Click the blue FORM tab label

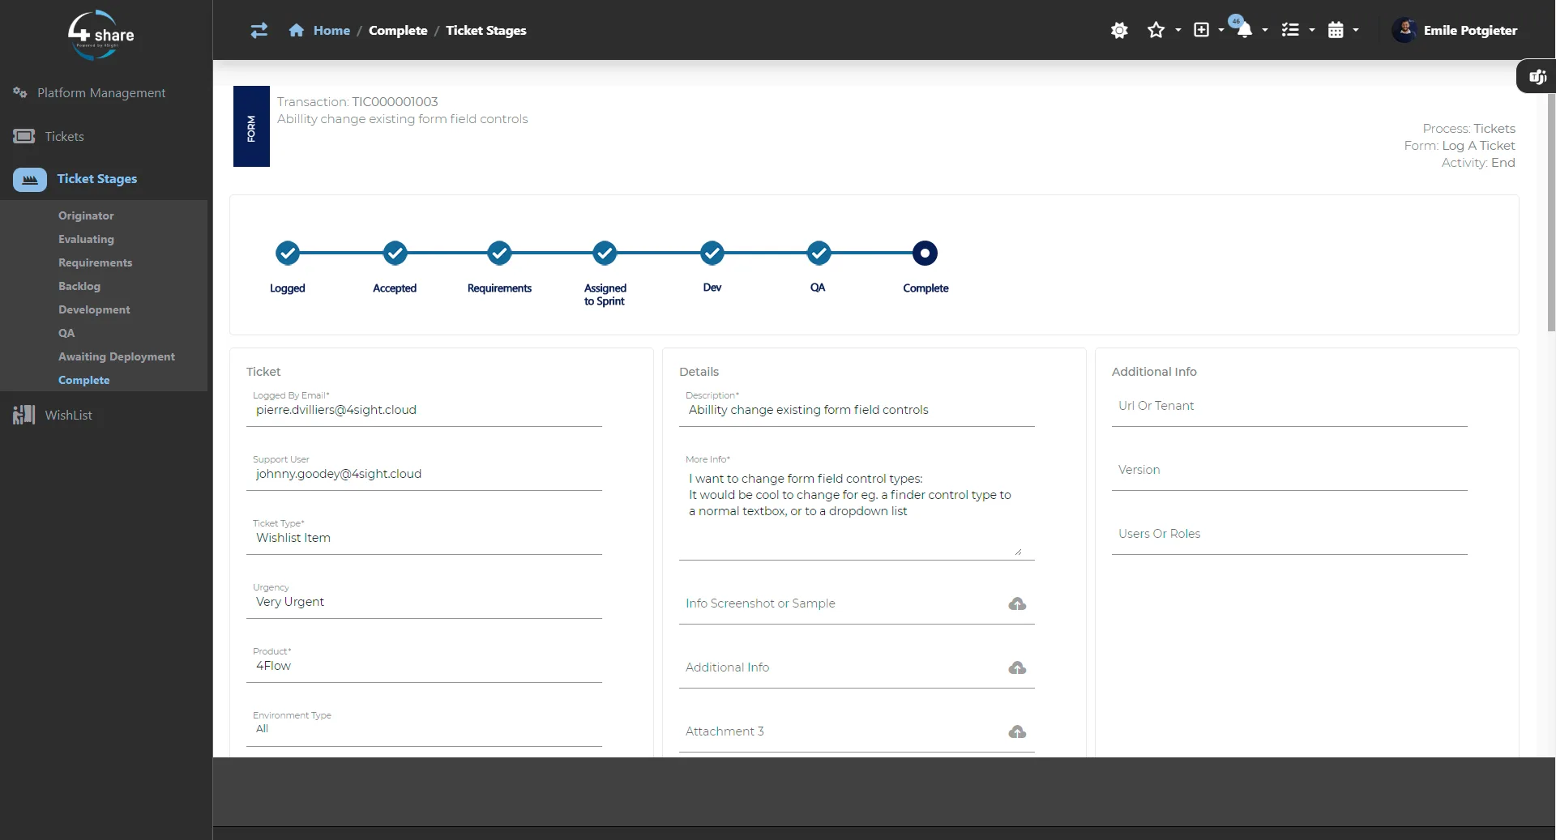click(251, 126)
